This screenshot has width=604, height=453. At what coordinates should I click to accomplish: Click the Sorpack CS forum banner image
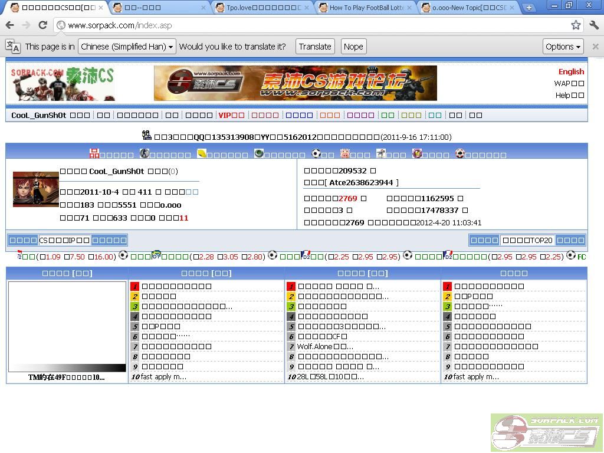[295, 83]
